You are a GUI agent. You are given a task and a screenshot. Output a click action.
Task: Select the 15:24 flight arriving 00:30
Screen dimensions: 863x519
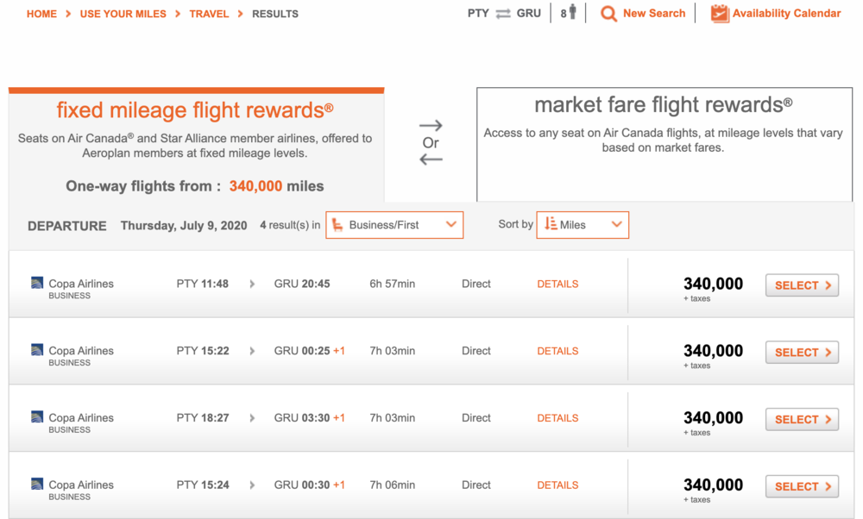pyautogui.click(x=802, y=487)
